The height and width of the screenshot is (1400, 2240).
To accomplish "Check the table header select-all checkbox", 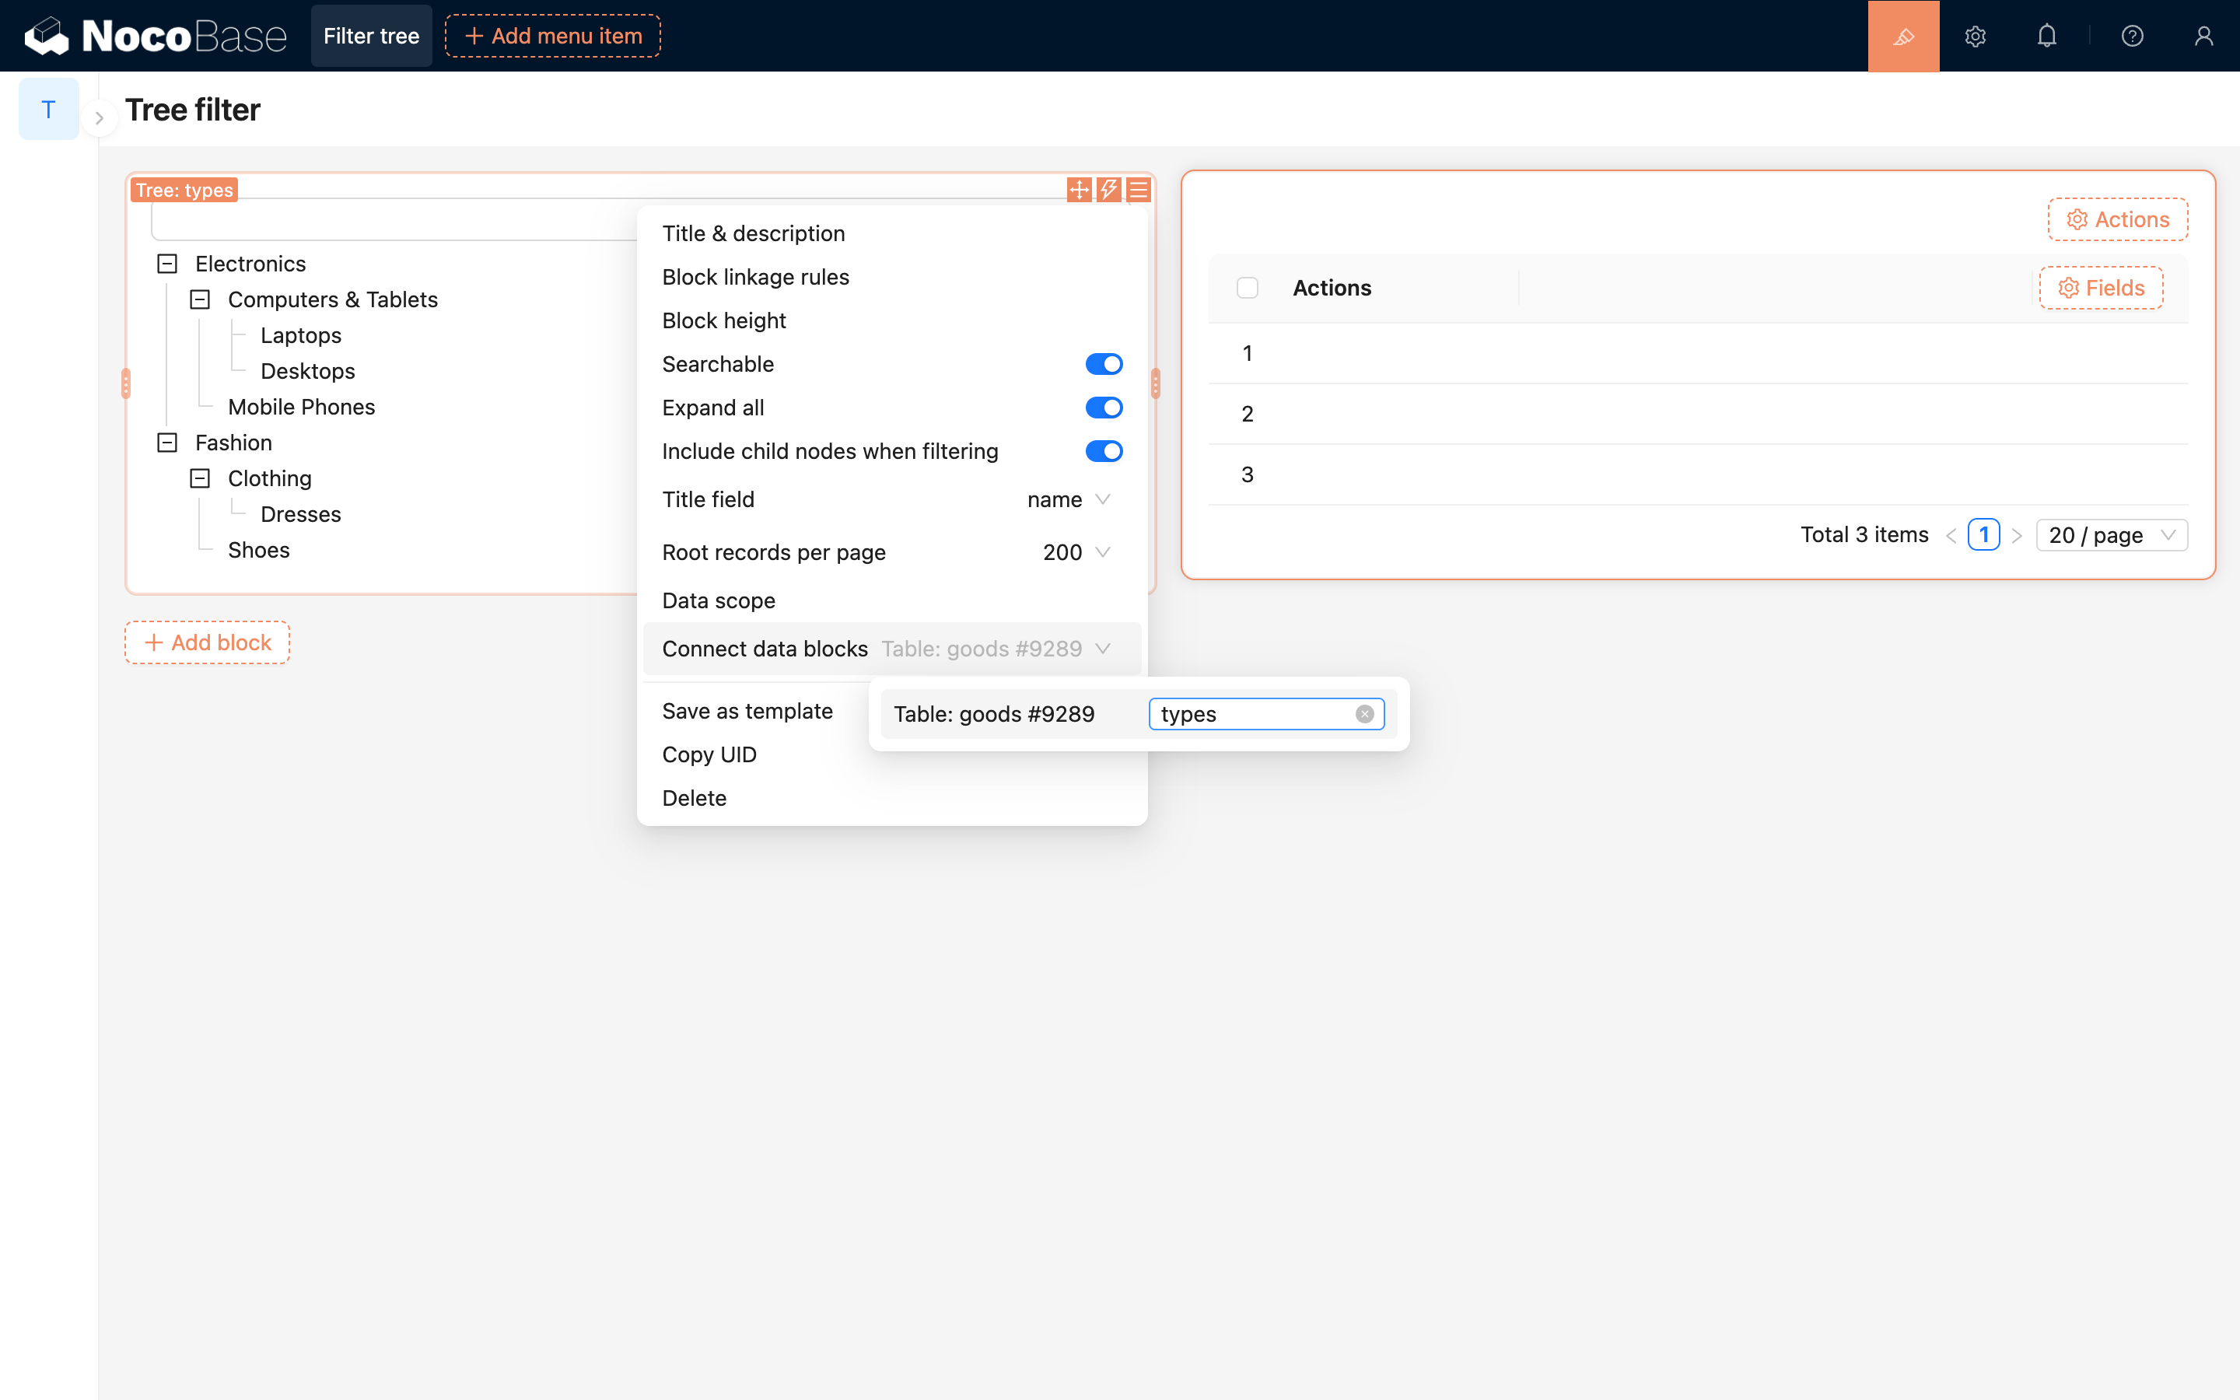I will tap(1248, 288).
